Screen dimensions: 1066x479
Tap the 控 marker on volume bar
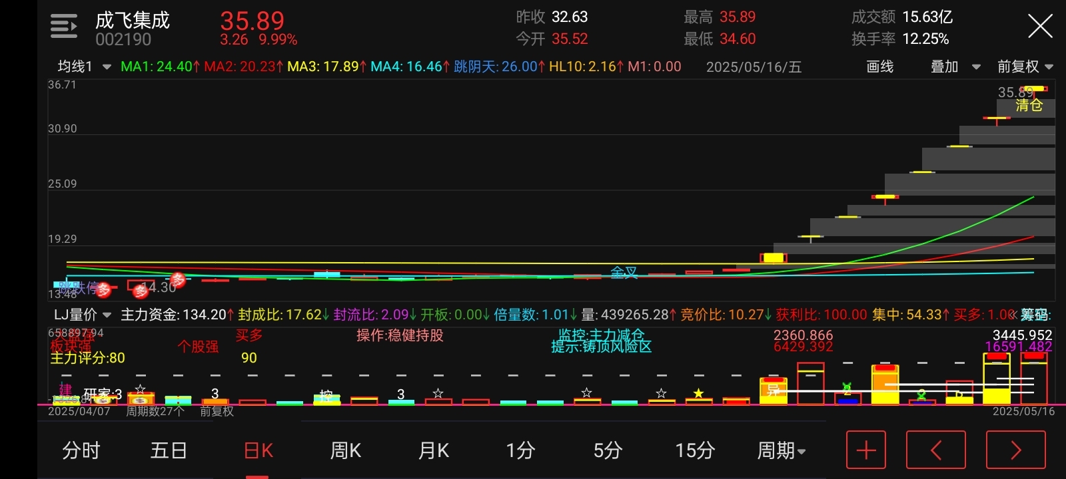(x=326, y=397)
